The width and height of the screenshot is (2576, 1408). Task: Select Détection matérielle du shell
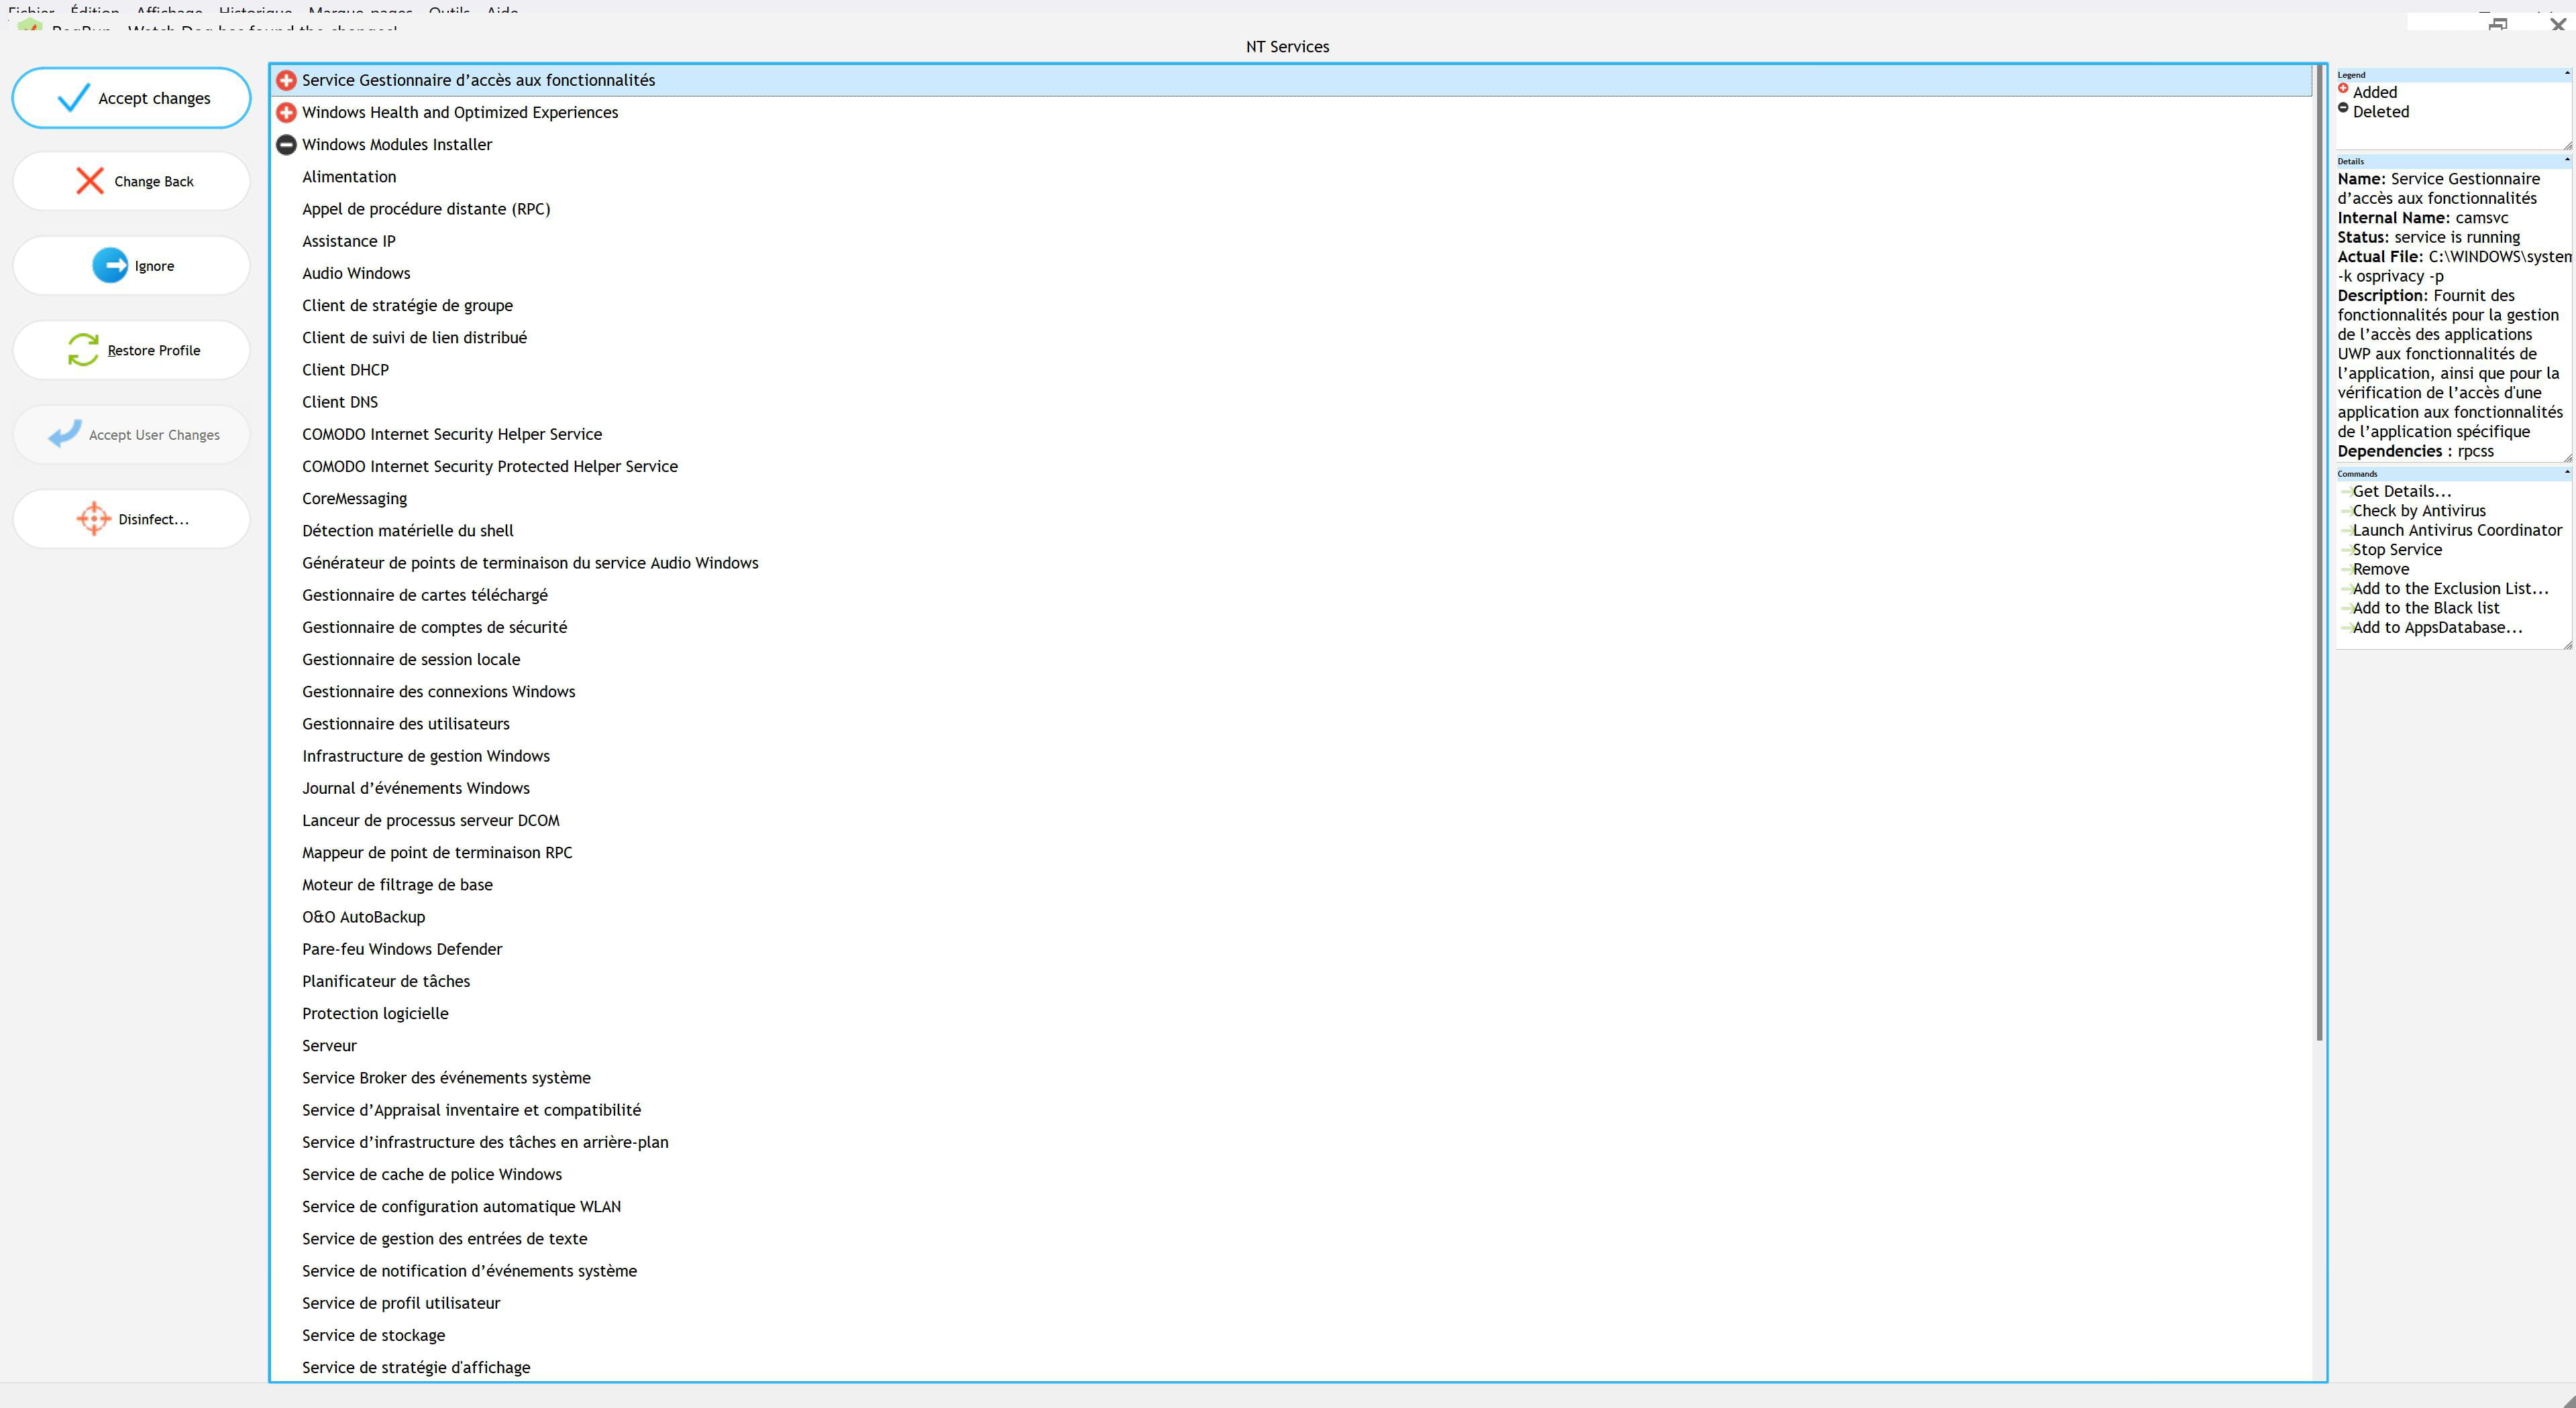408,530
